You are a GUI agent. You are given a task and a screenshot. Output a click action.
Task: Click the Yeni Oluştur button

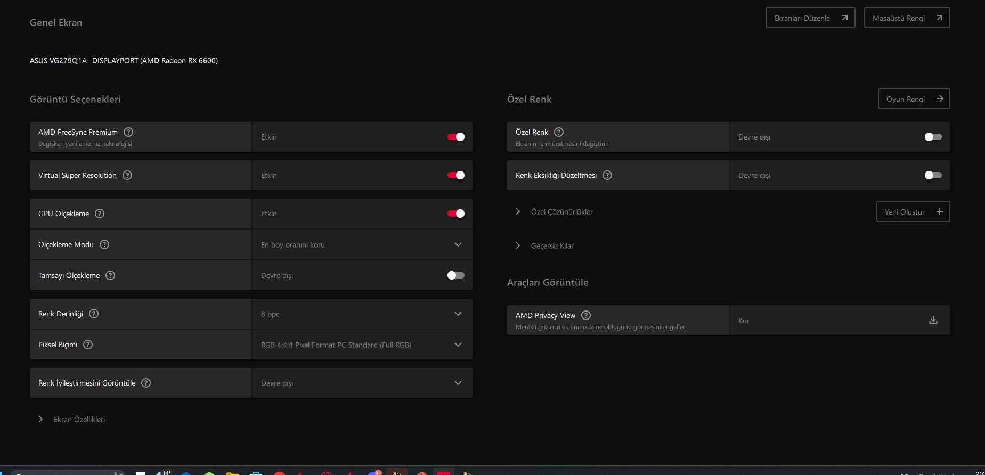pyautogui.click(x=913, y=211)
